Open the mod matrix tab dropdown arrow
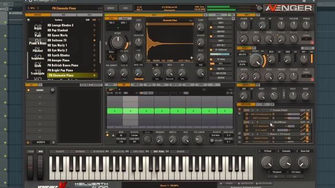335x188 pixels. [x=272, y=104]
